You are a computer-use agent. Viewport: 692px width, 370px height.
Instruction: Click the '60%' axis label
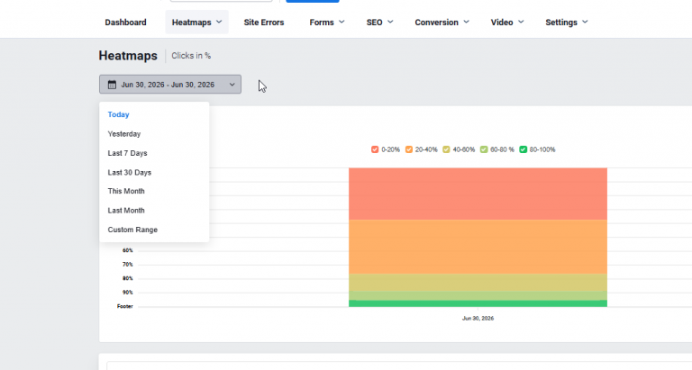pos(128,250)
